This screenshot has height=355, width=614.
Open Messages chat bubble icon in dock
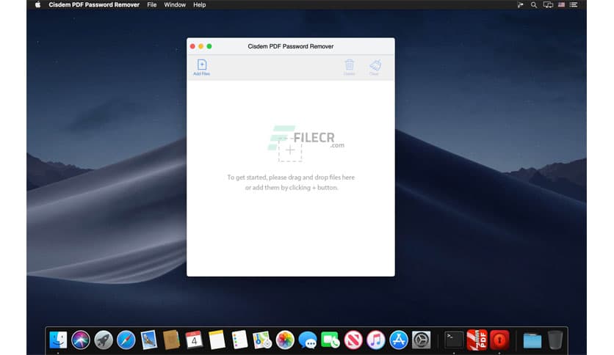point(308,340)
